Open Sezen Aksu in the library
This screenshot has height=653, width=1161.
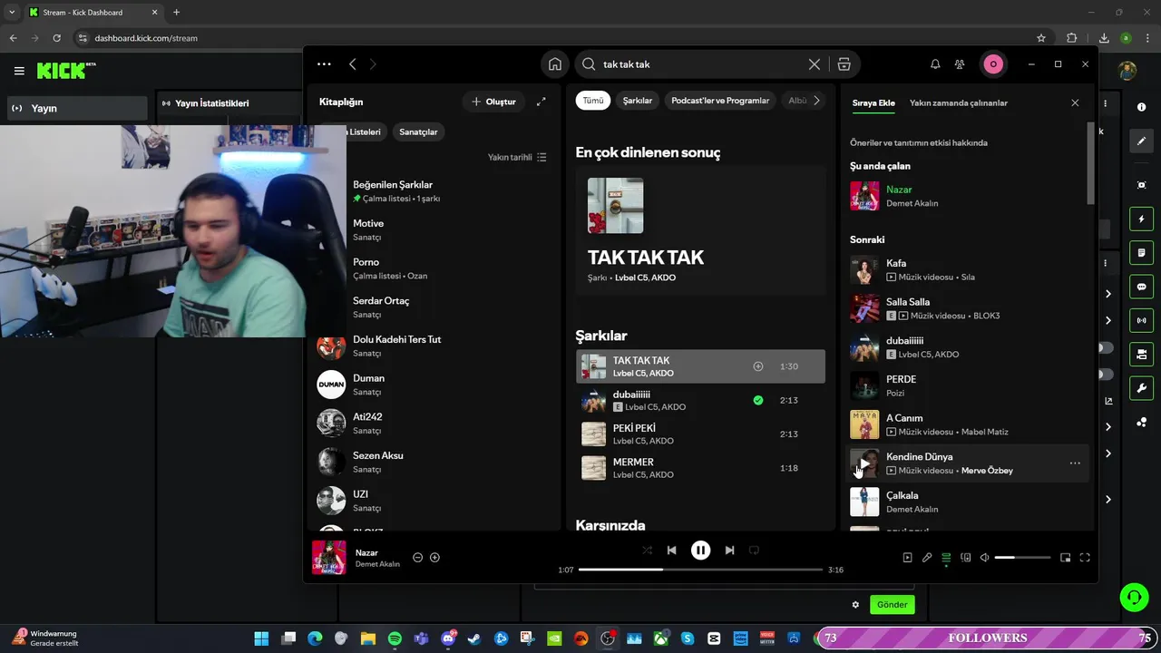pos(435,462)
